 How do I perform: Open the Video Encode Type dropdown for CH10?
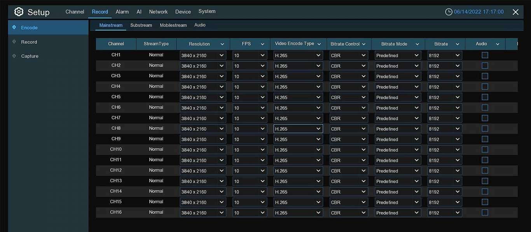tap(298, 149)
